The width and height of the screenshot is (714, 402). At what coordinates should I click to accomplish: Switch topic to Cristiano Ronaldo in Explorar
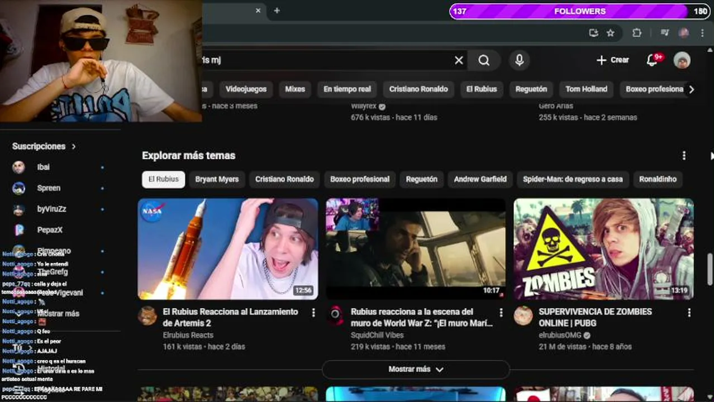click(x=284, y=179)
